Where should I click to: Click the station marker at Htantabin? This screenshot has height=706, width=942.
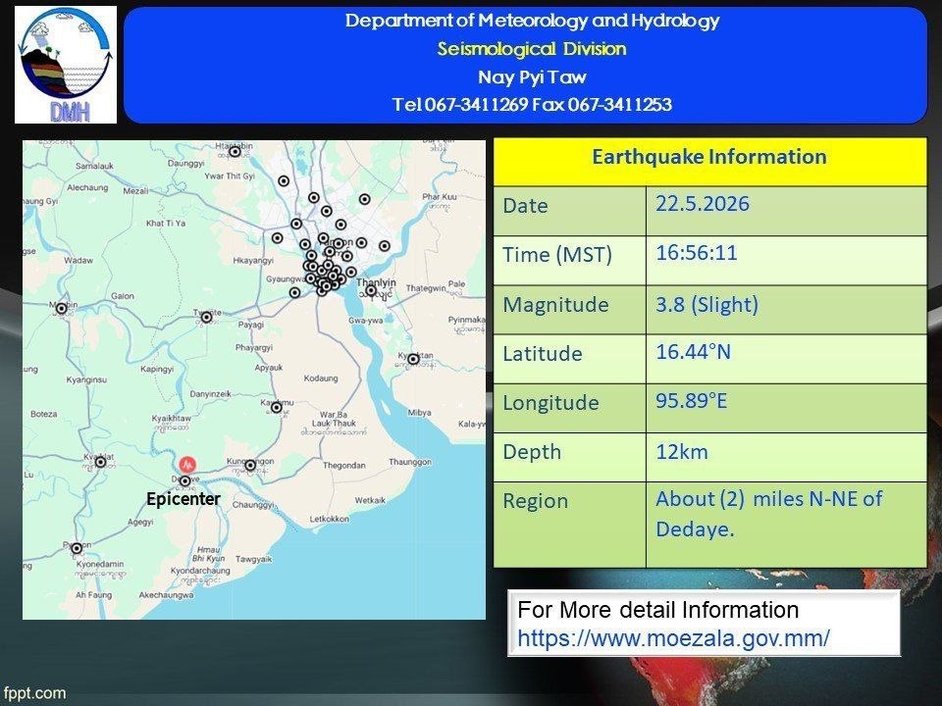coord(235,152)
